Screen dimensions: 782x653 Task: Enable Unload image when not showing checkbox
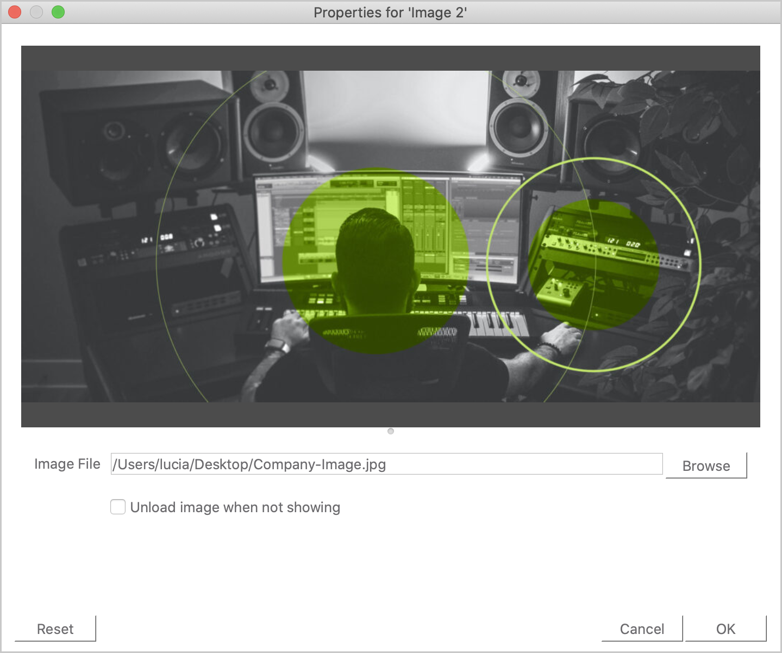click(x=118, y=507)
